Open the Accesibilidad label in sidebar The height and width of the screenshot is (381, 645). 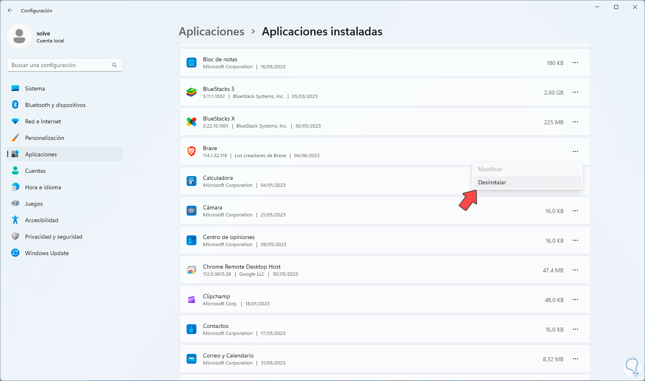42,220
